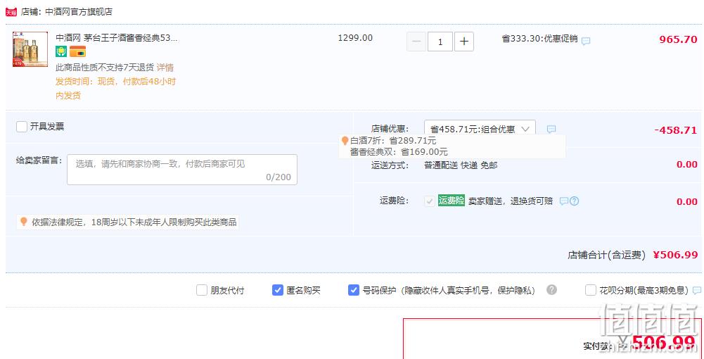The height and width of the screenshot is (359, 704).
Task: Open the 中酒网官方旗舰店 store name
Action: point(79,12)
